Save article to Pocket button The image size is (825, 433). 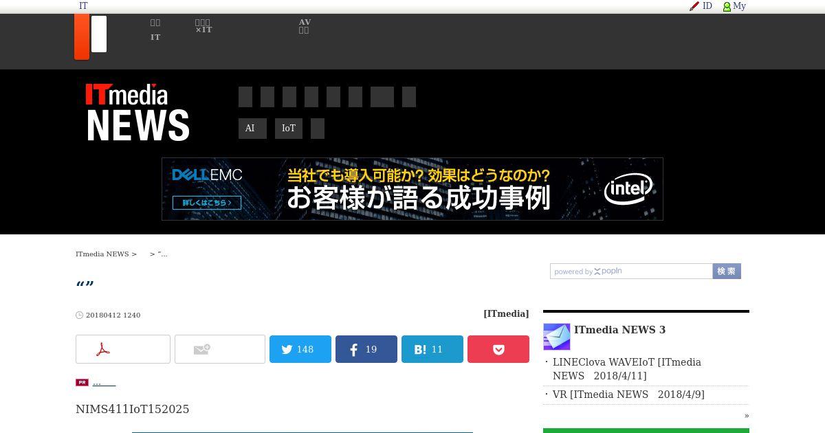click(x=498, y=349)
